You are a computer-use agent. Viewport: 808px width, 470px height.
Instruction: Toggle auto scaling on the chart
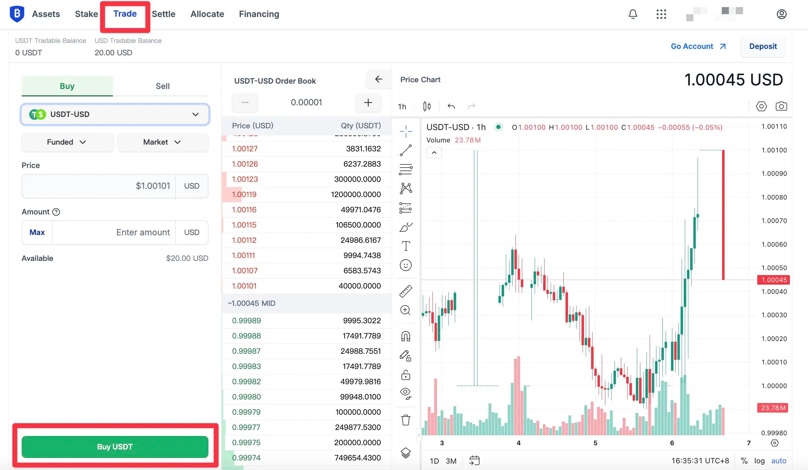point(779,461)
